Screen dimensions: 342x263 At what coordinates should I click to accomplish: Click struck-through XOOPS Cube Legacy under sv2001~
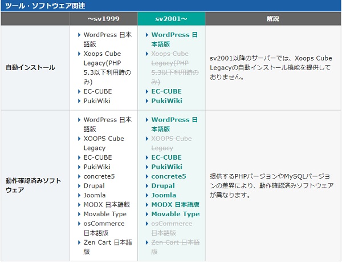coord(172,143)
